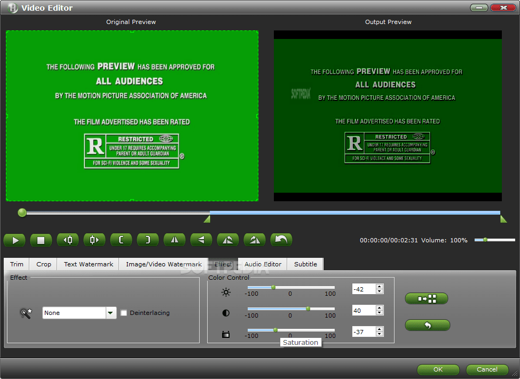Click the volume slider handle
This screenshot has height=379, width=520.
[485, 240]
